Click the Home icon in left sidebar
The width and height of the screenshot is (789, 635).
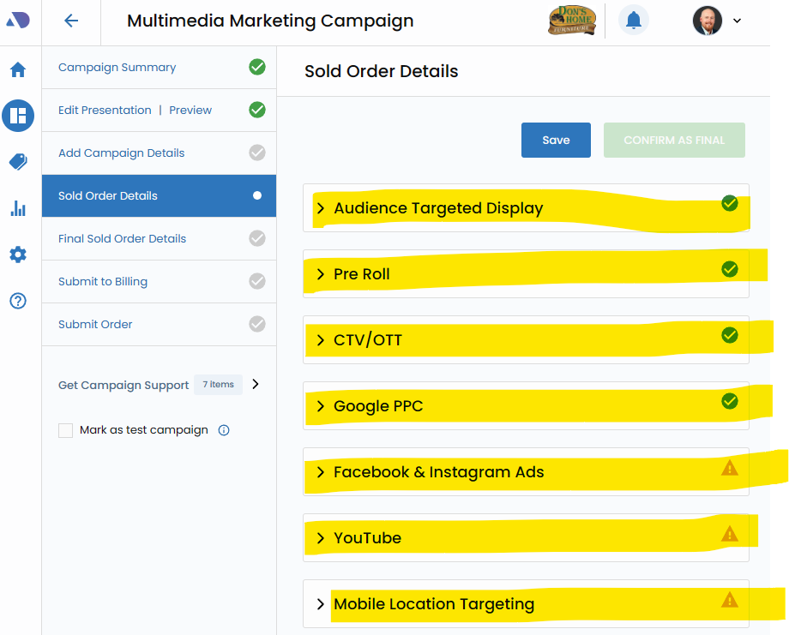coord(18,70)
